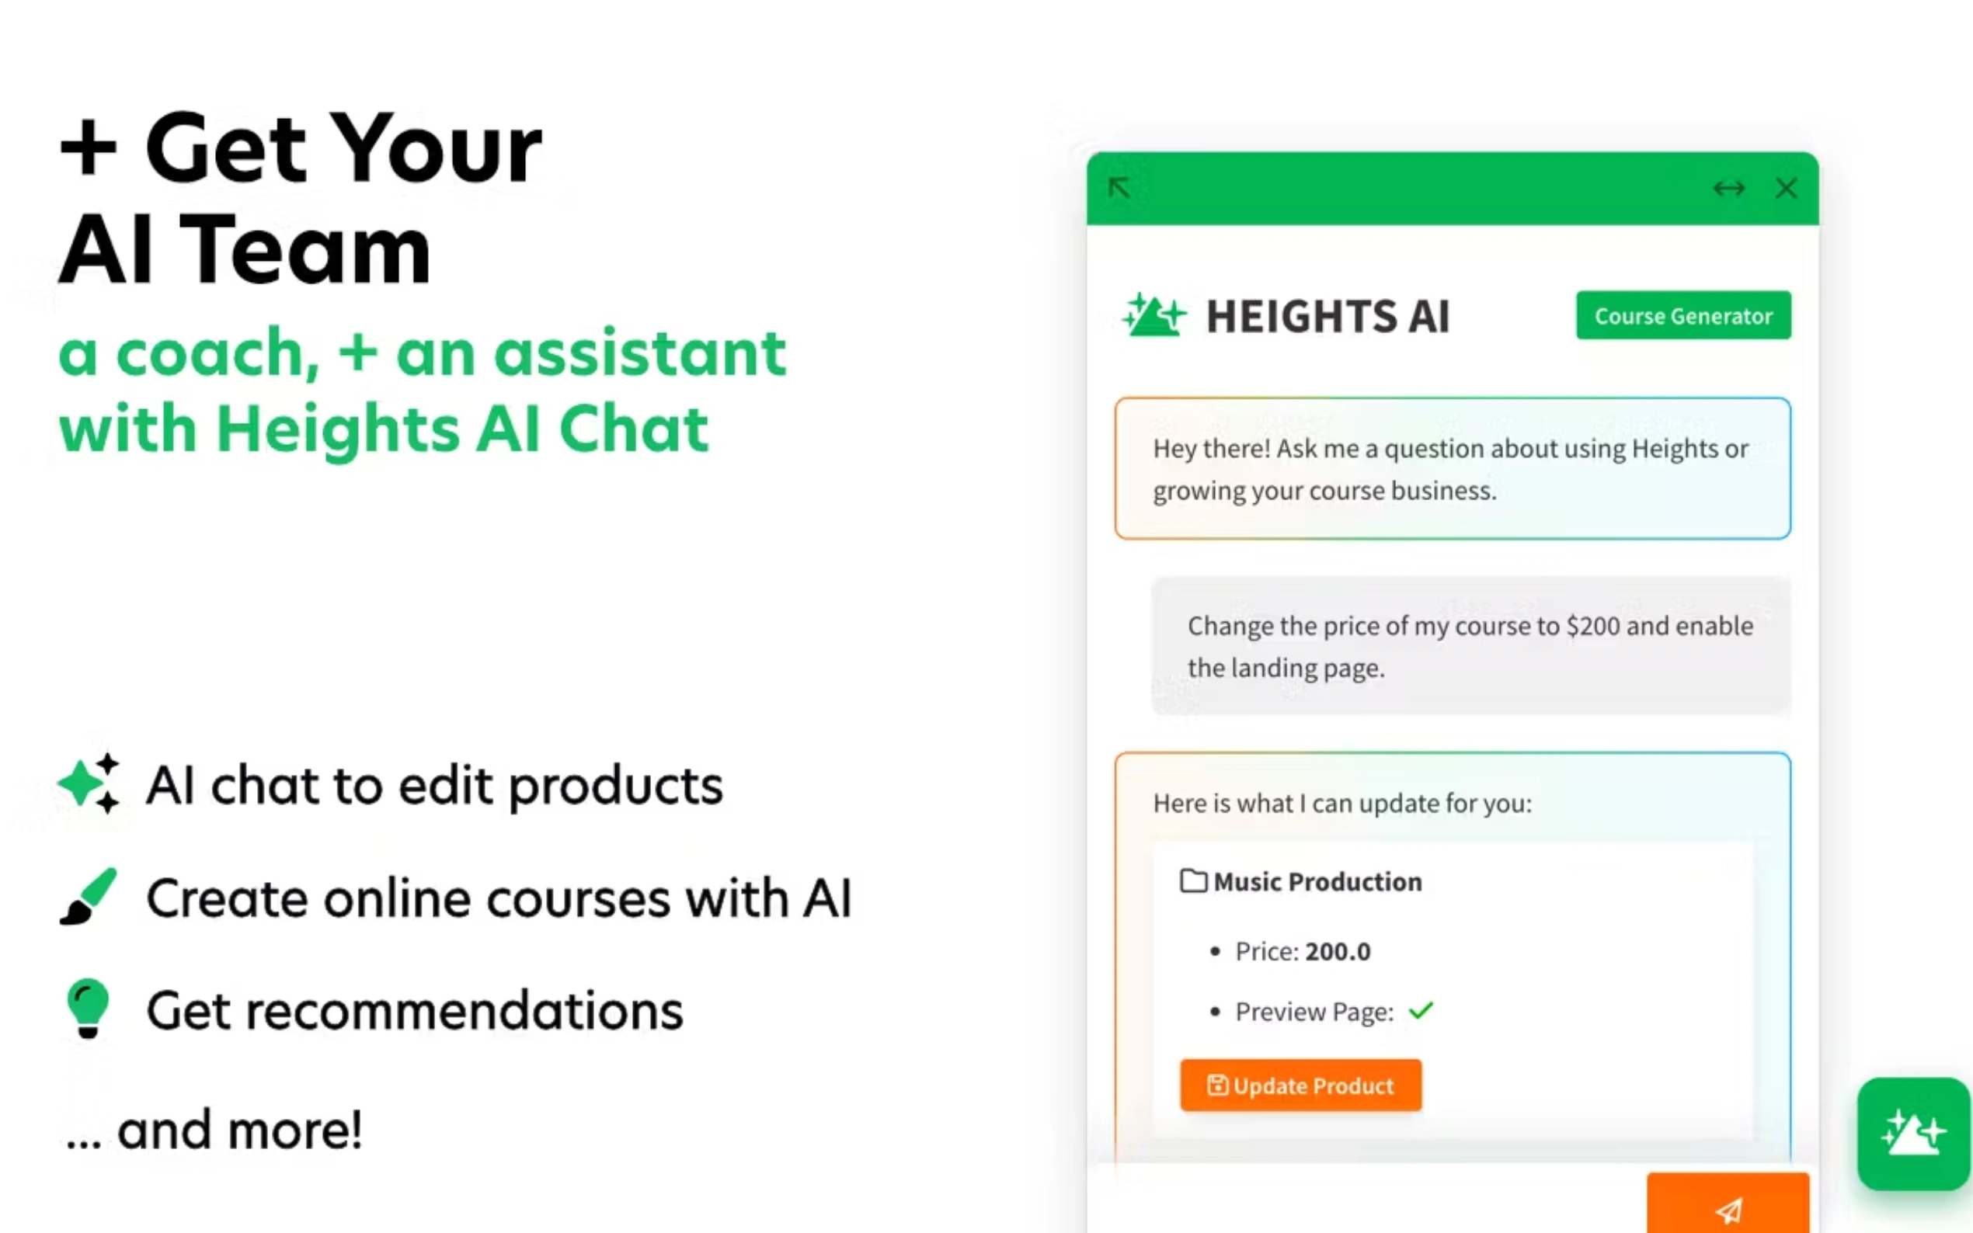Open the green floating Heights AI launcher
The height and width of the screenshot is (1233, 1973).
pyautogui.click(x=1912, y=1134)
